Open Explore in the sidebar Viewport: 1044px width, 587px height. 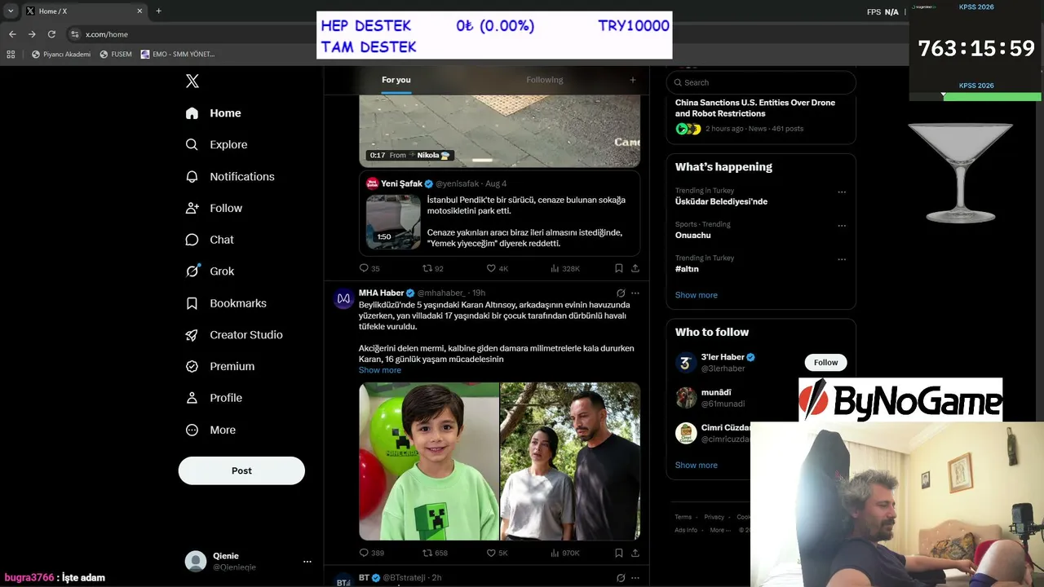(x=216, y=144)
